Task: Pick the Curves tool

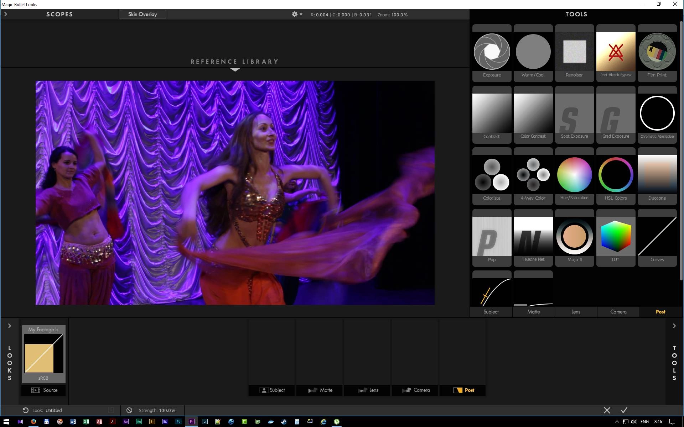Action: [657, 238]
